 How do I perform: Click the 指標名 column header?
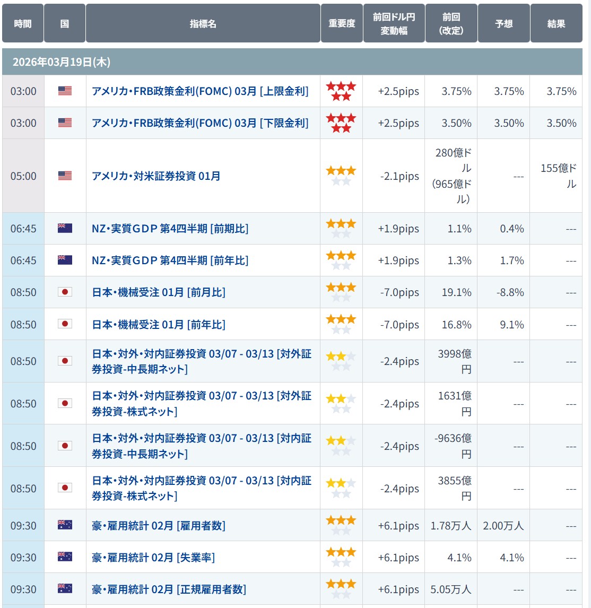[203, 24]
